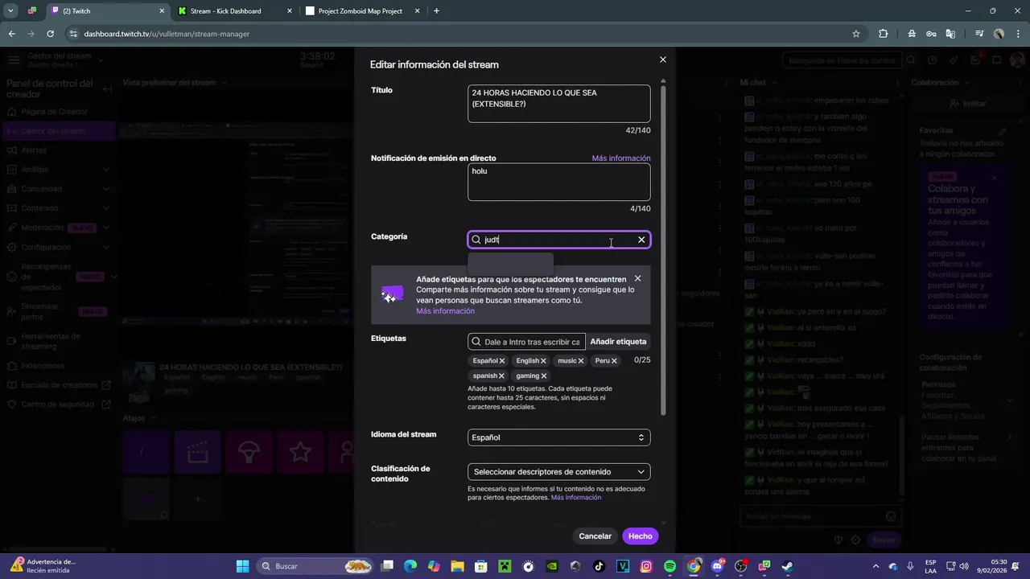Open TikTok from the taskbar
The height and width of the screenshot is (579, 1030).
[599, 566]
